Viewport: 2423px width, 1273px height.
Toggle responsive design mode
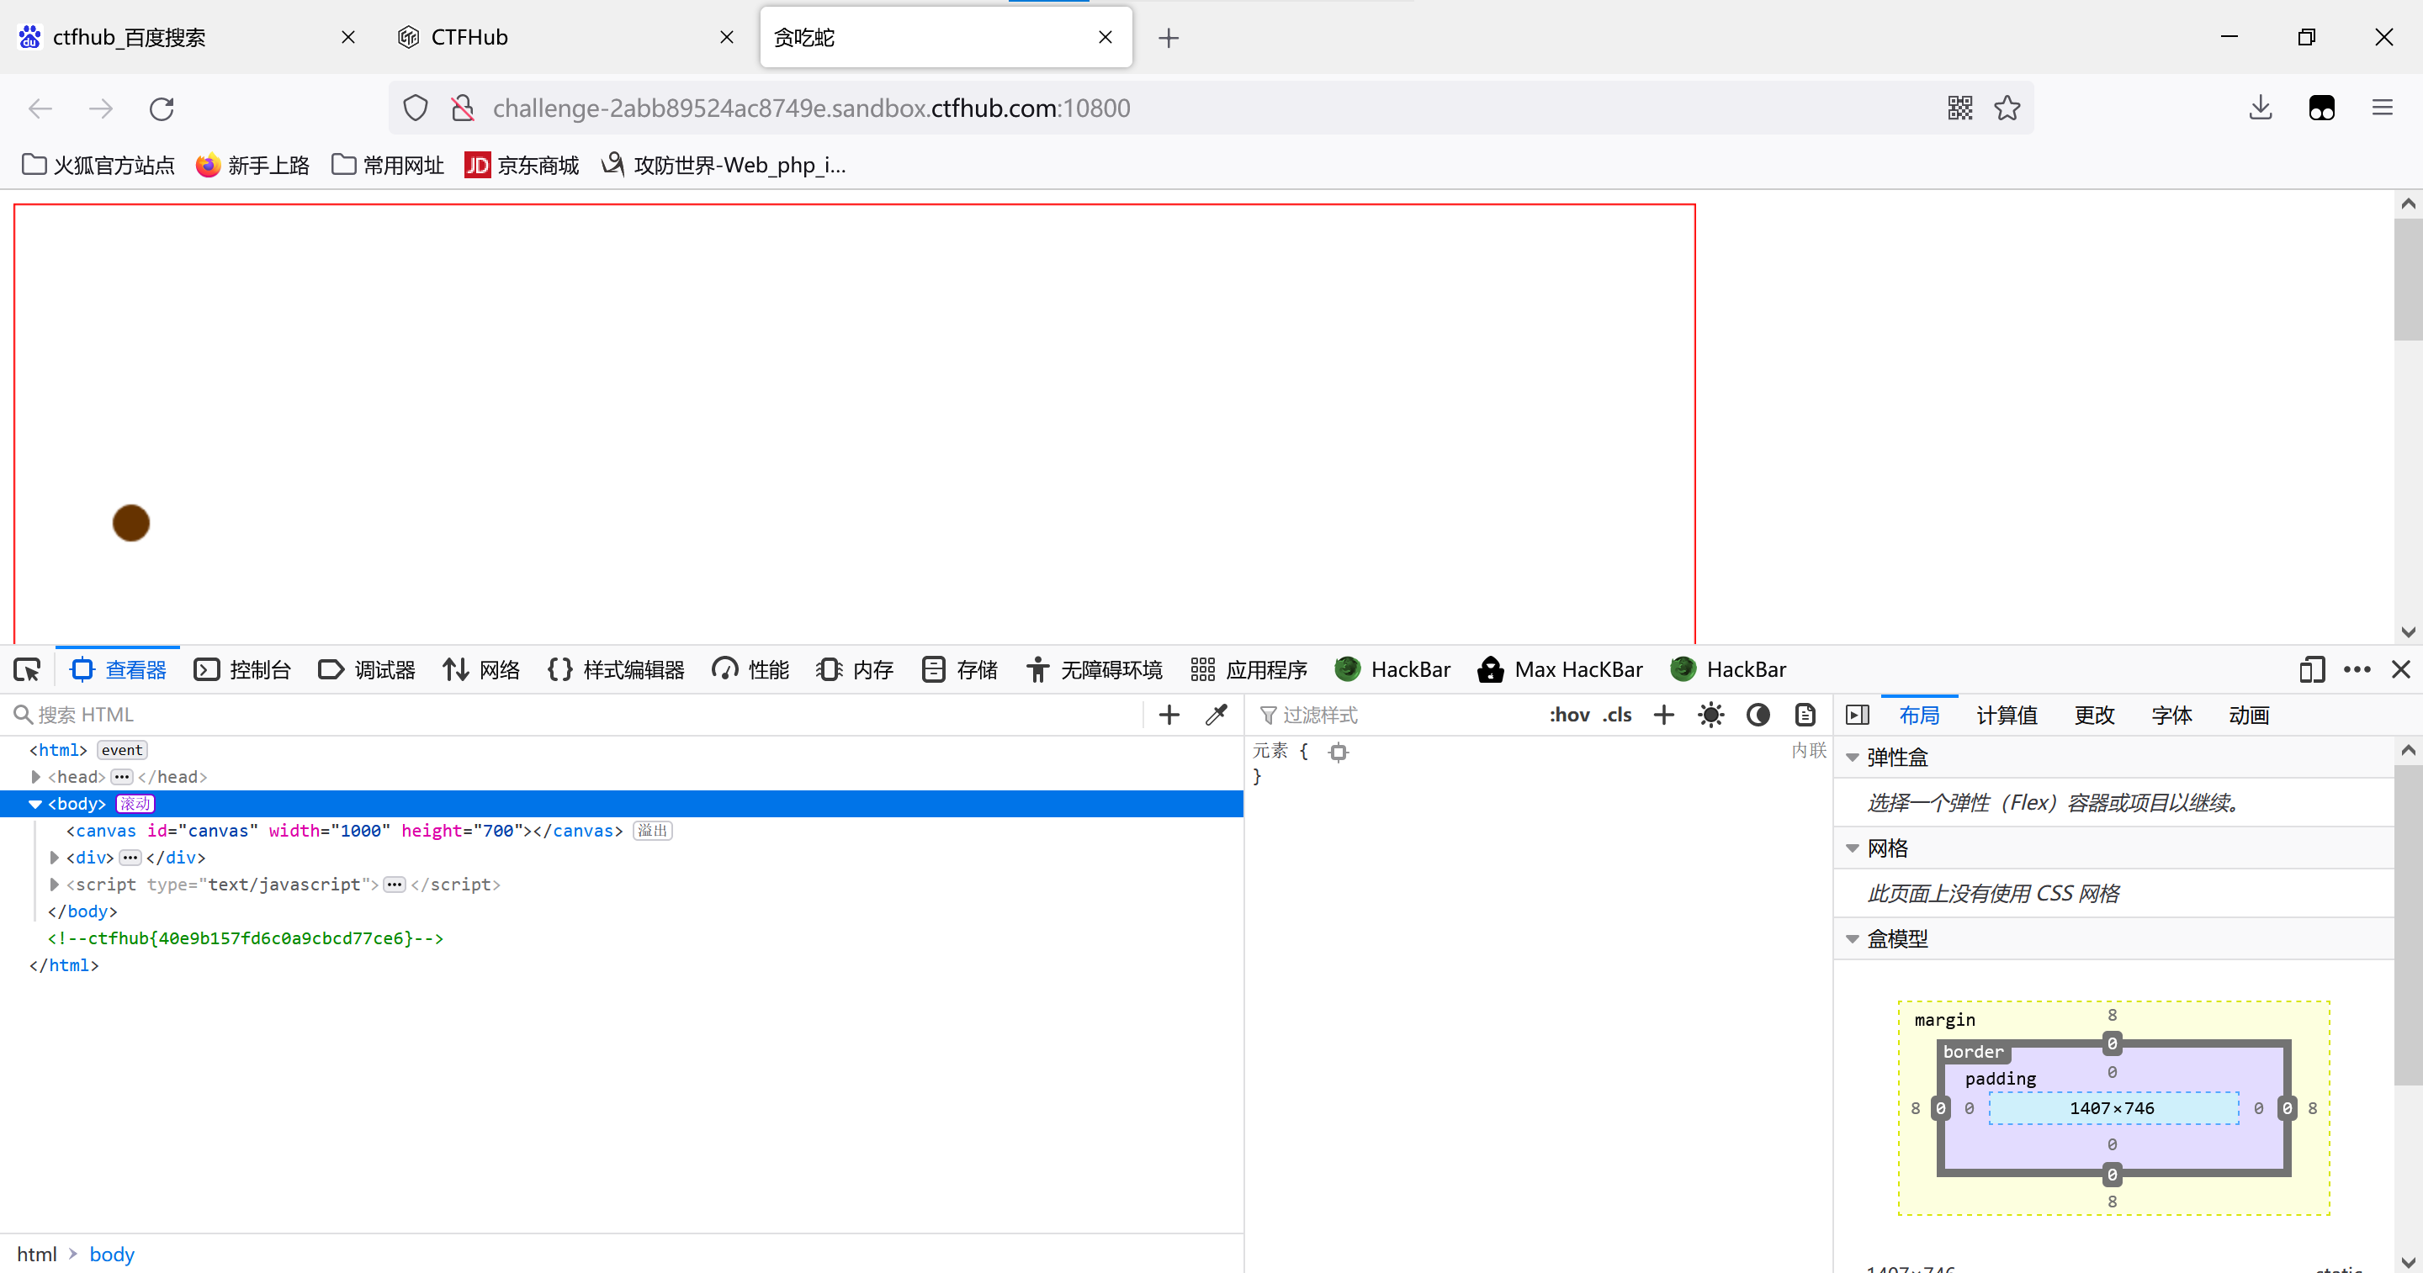[x=2312, y=669]
